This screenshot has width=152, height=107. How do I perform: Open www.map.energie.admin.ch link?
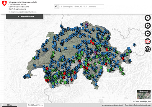(x=112, y=105)
